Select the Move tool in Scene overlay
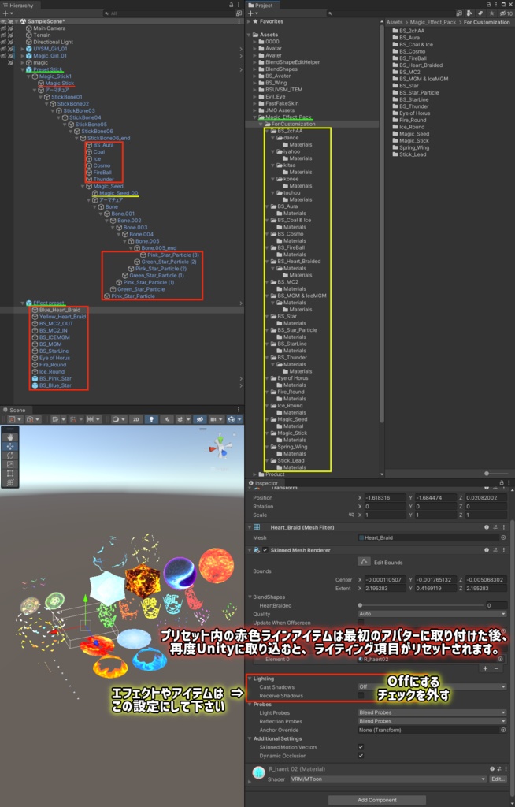Image resolution: width=515 pixels, height=807 pixels. (9, 446)
